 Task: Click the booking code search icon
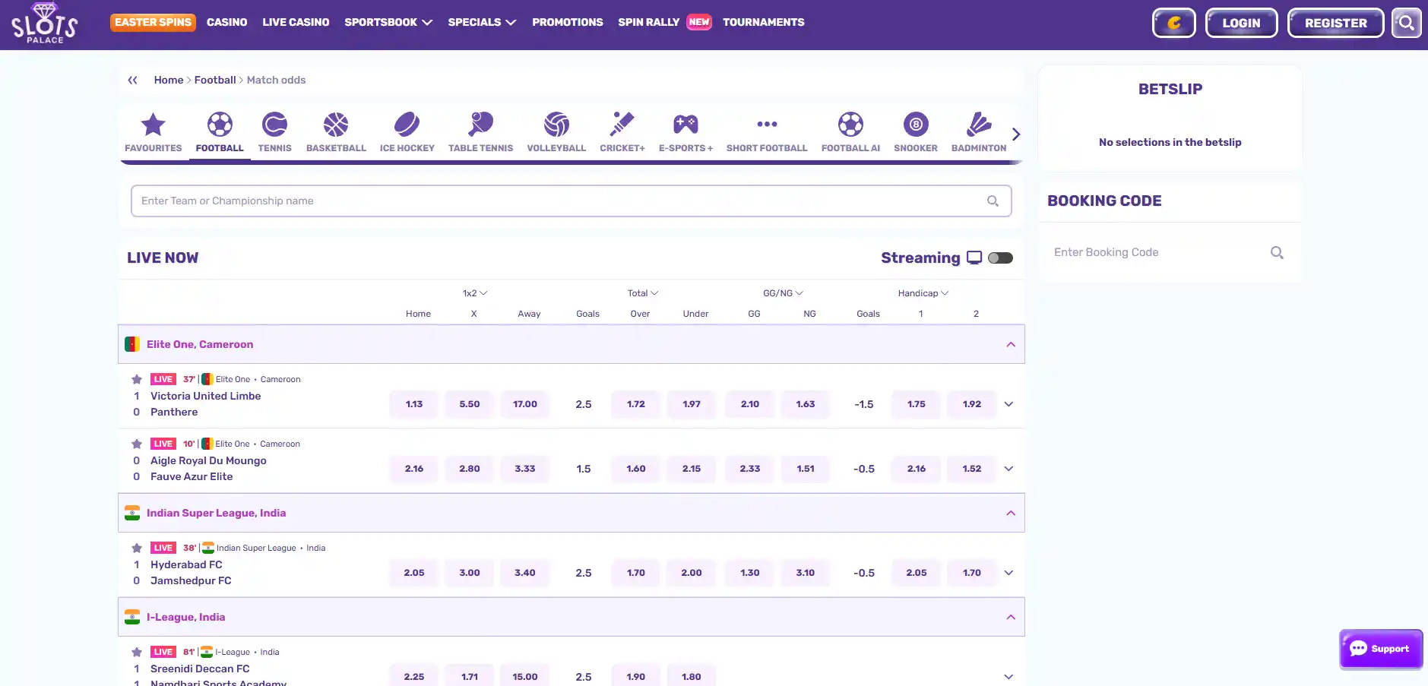click(1277, 252)
